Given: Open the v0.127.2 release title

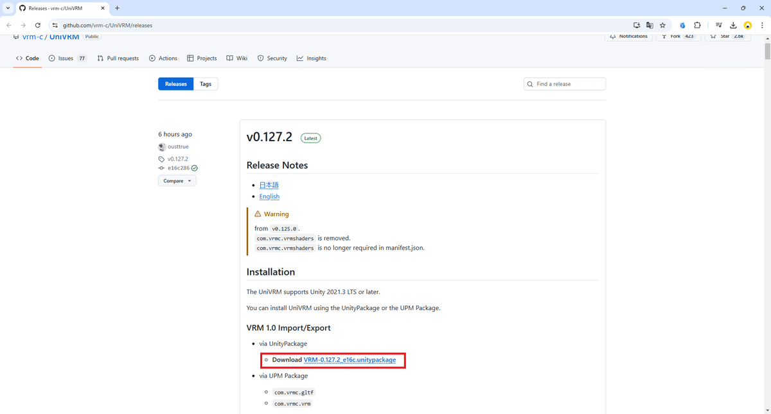Looking at the screenshot, I should click(x=269, y=137).
